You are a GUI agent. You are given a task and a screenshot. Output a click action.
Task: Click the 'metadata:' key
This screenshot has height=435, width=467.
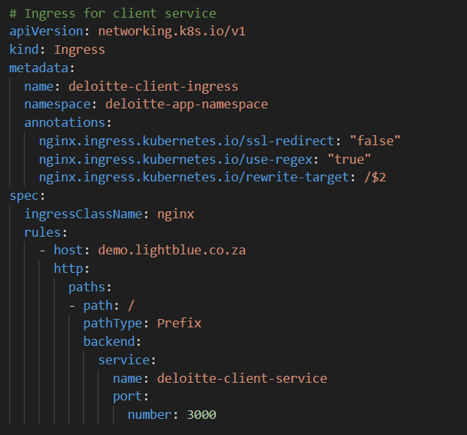[42, 68]
